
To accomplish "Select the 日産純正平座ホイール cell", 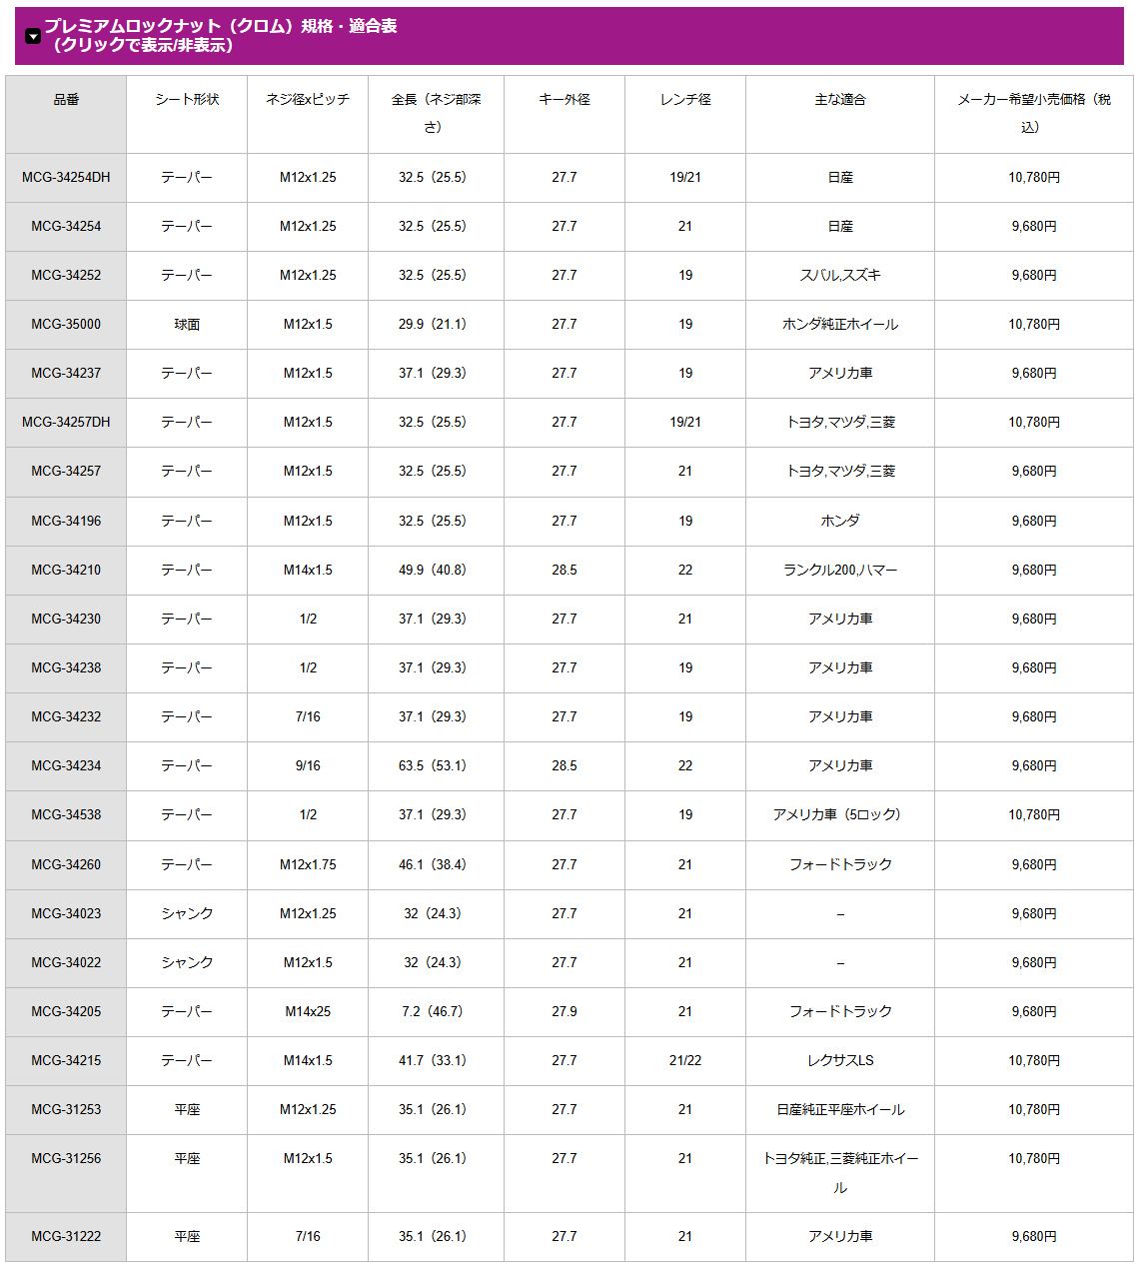I will (840, 1110).
